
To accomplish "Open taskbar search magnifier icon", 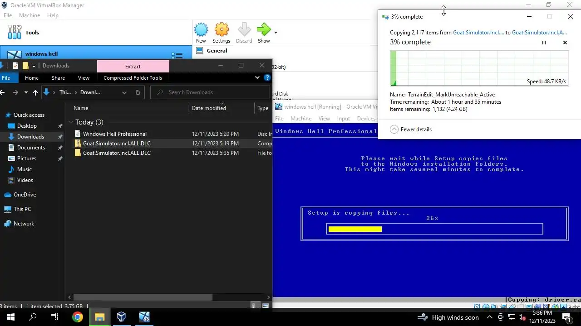I will pyautogui.click(x=33, y=317).
